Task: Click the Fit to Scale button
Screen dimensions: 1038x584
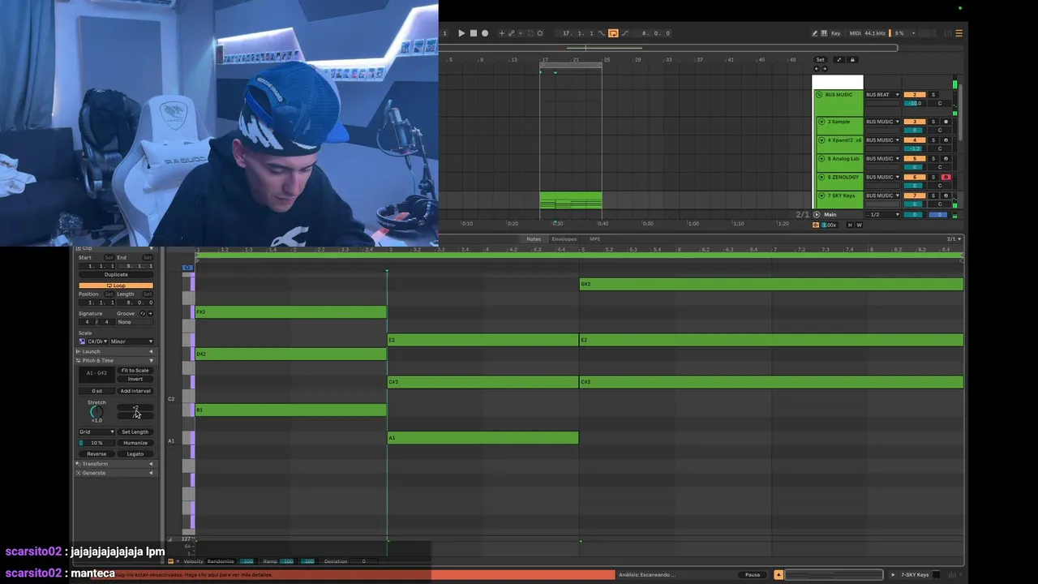Action: click(x=135, y=371)
